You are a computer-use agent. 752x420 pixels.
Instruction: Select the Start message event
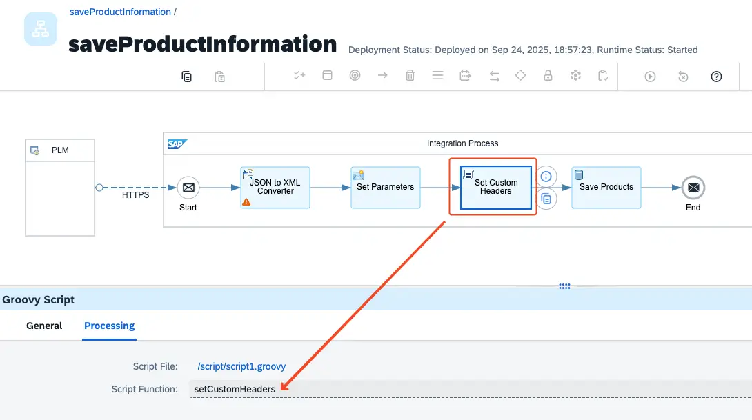pyautogui.click(x=188, y=188)
